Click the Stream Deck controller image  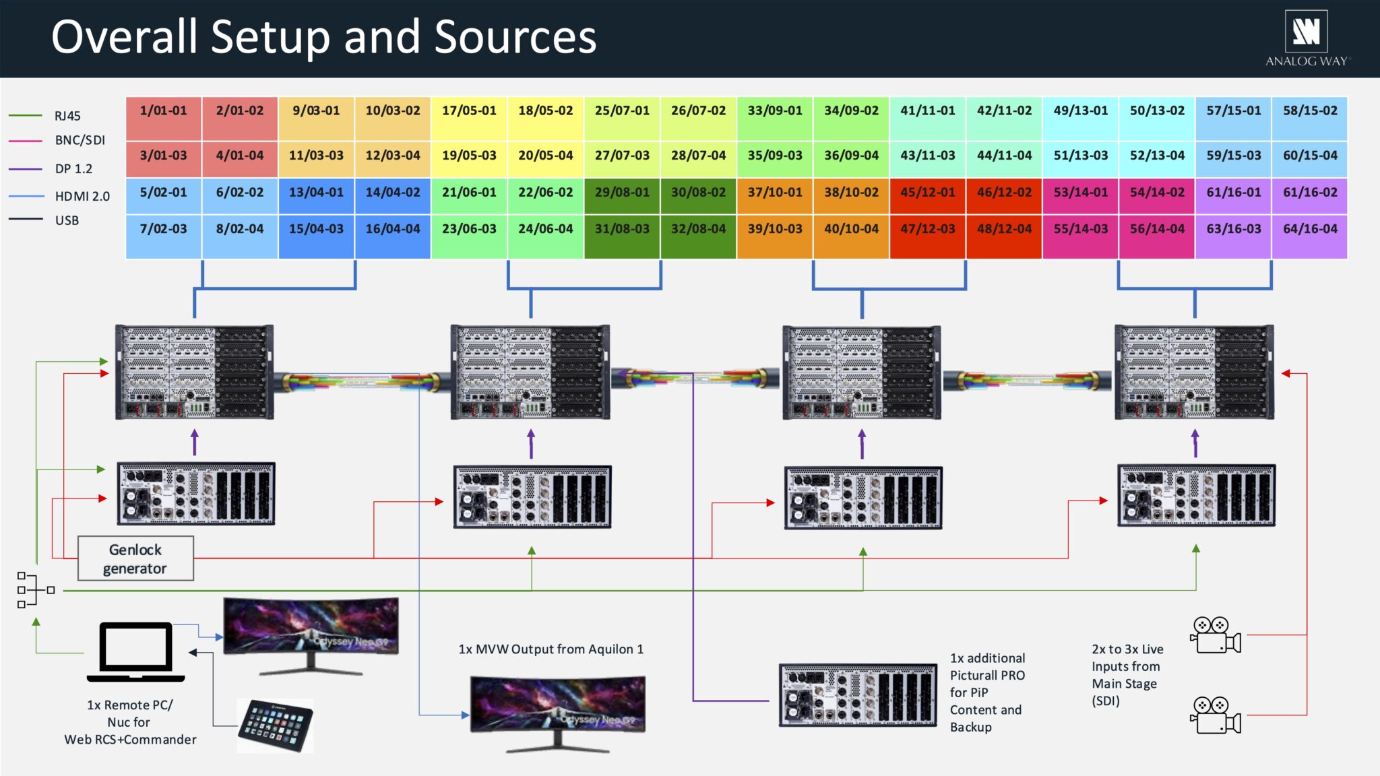276,725
